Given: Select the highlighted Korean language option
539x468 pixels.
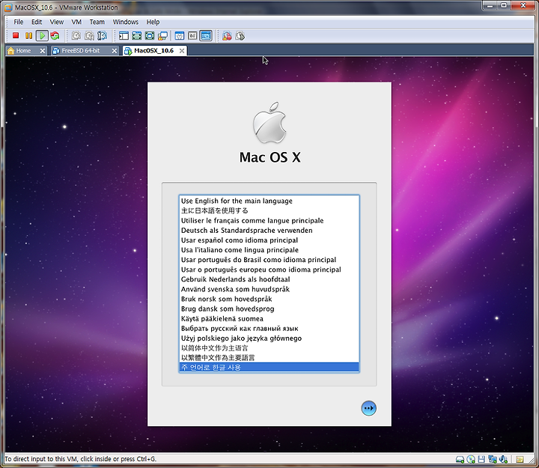Looking at the screenshot, I should [269, 367].
